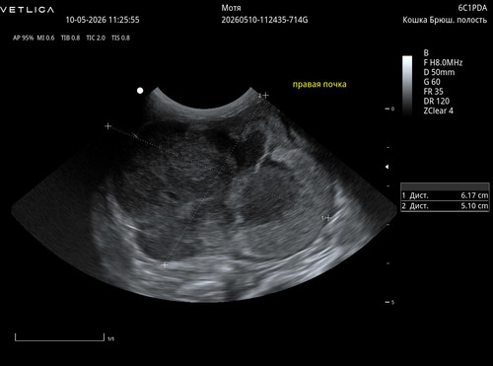Click the exam ID '20260510-112435-714G'

tap(264, 20)
